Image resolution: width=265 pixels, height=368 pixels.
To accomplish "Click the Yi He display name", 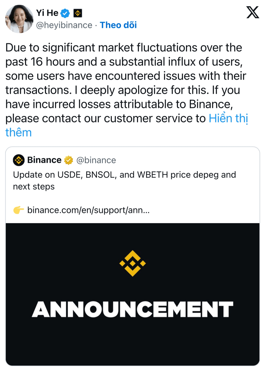I will click(47, 13).
